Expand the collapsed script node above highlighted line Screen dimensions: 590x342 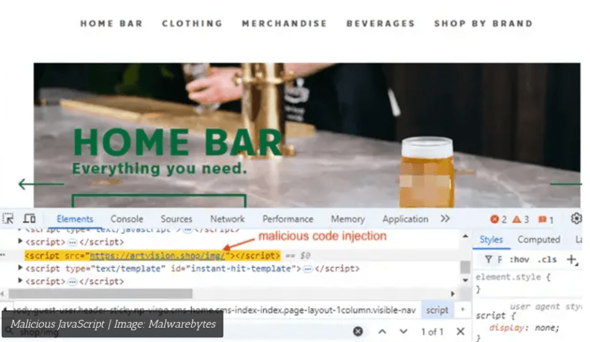(21, 242)
